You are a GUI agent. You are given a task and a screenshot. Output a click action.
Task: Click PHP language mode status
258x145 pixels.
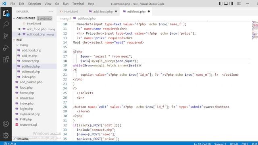(x=254, y=144)
